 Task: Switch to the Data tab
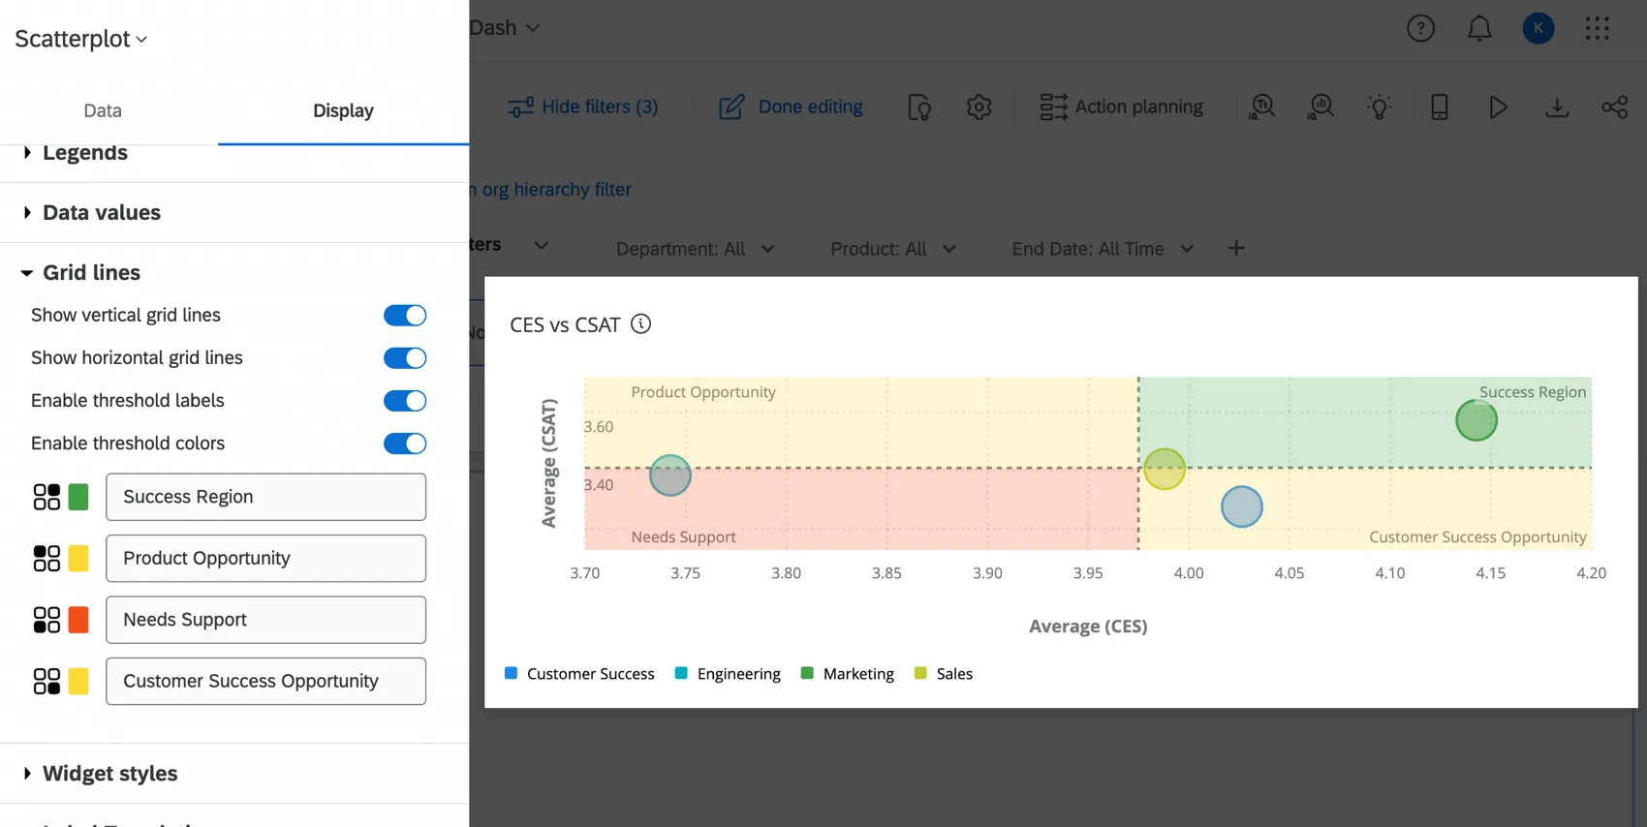(x=103, y=110)
